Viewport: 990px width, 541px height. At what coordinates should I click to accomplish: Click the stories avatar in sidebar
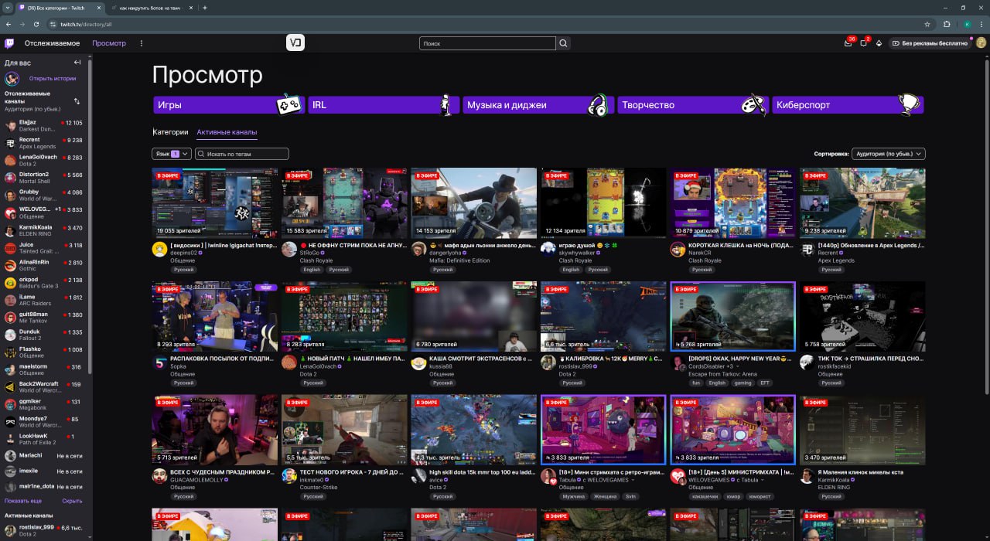click(12, 79)
